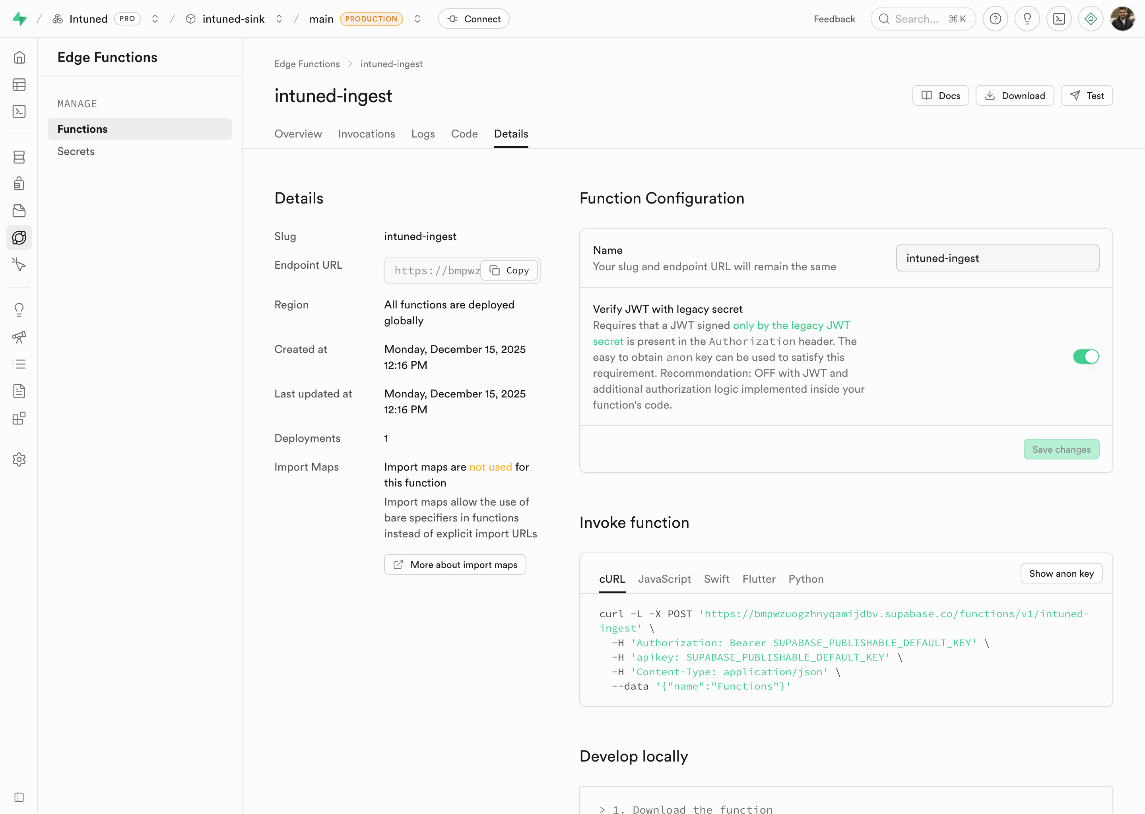Open Realtime cursor sidebar icon
Screen dimensions: 1145x814
pyautogui.click(x=19, y=264)
